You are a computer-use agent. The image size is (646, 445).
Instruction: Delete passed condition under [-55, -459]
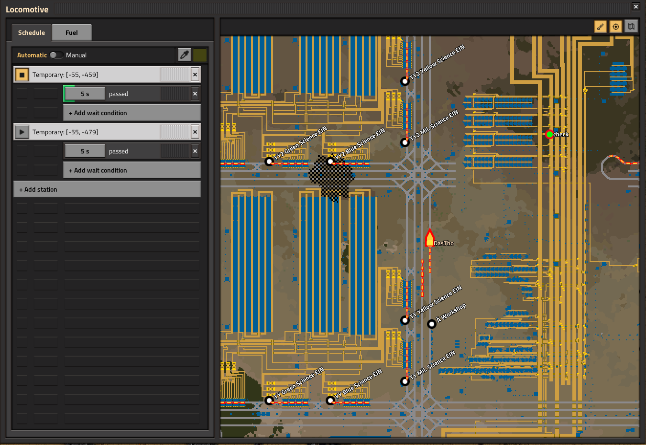tap(195, 94)
